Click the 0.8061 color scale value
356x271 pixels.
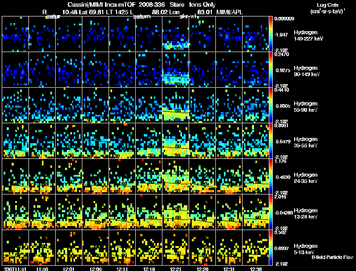282,125
